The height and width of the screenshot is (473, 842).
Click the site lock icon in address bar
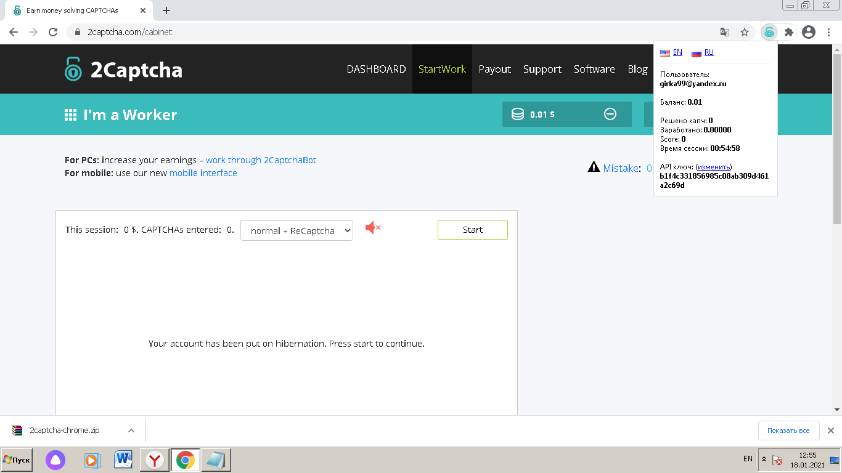pyautogui.click(x=77, y=32)
